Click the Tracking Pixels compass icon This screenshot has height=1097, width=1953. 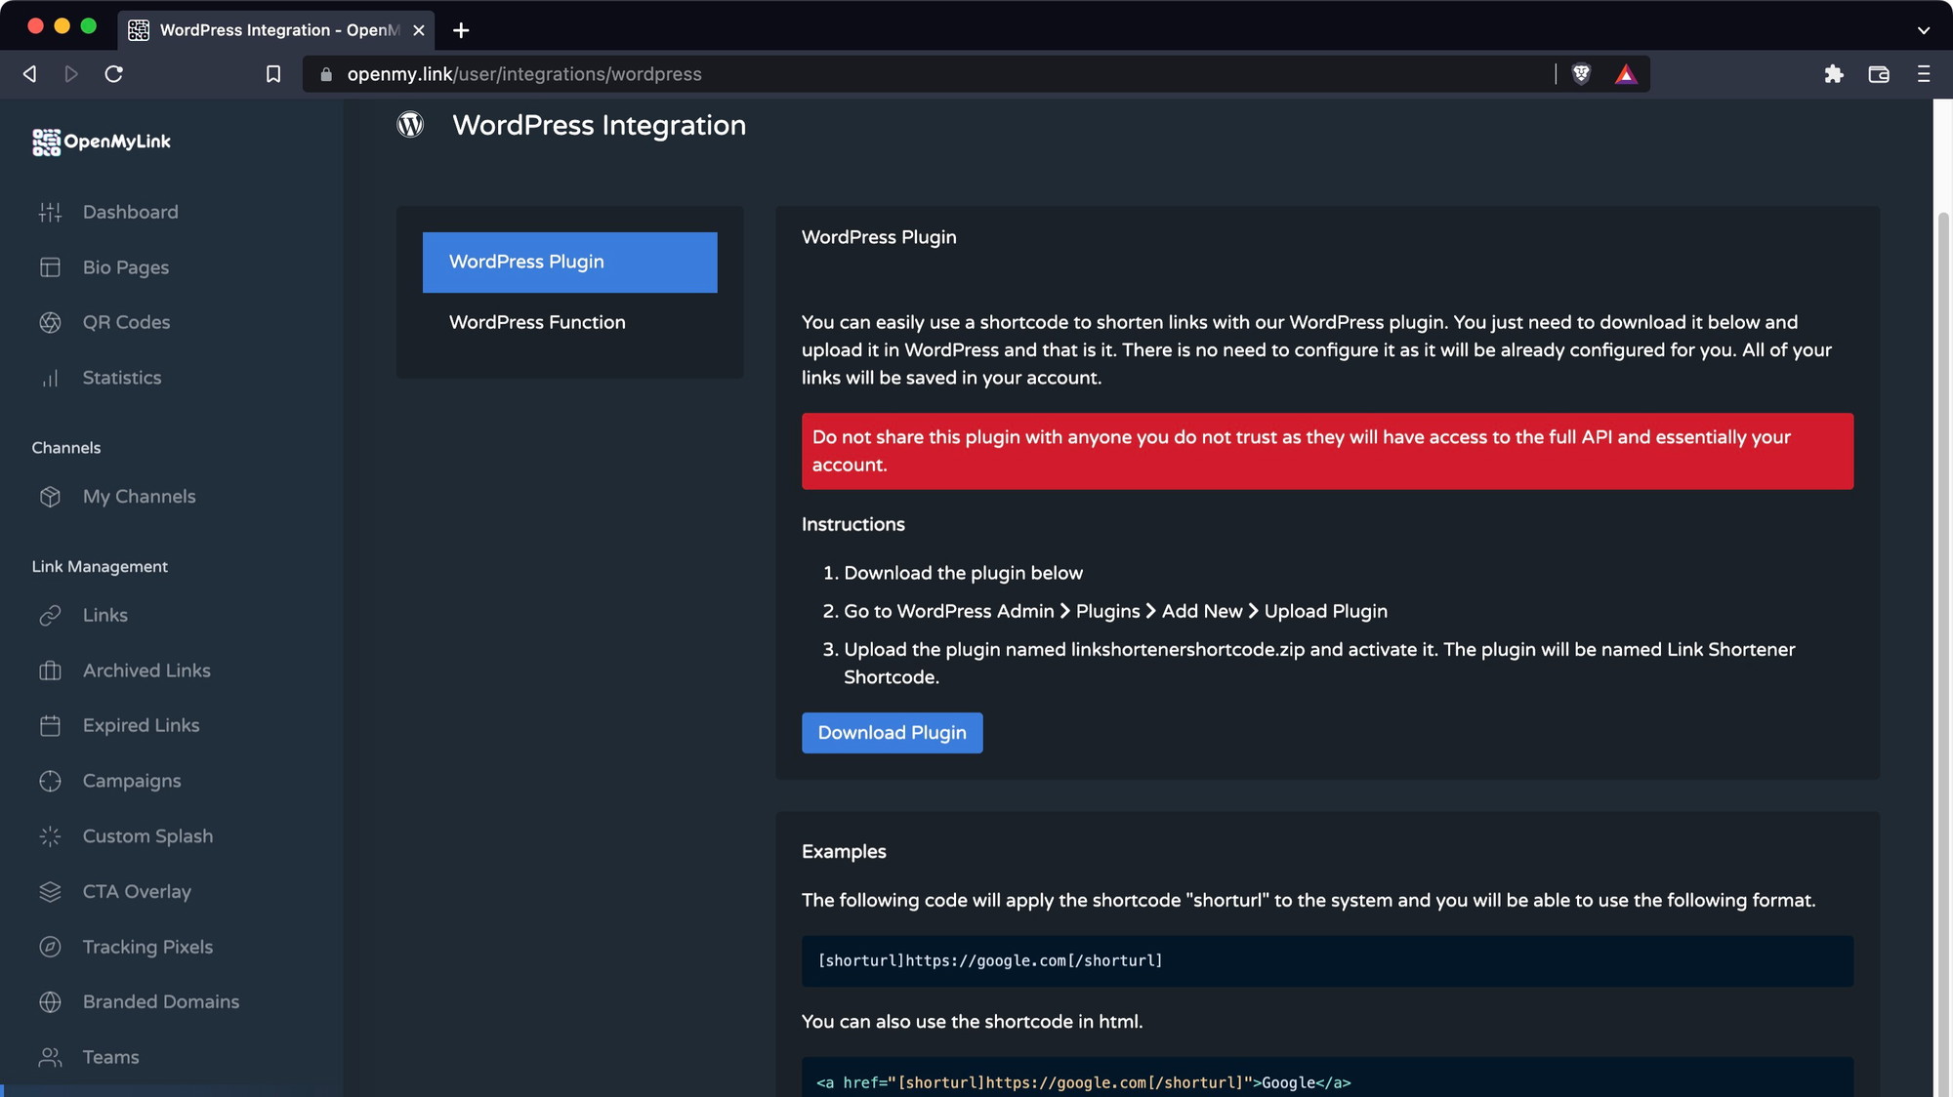click(x=51, y=947)
